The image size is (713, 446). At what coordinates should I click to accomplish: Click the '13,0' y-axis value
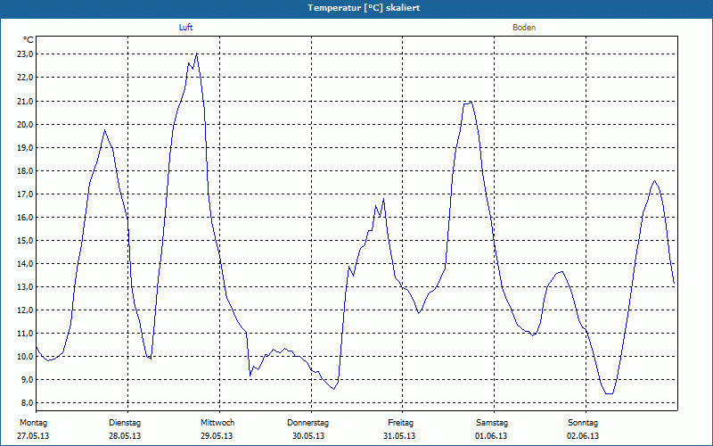[x=25, y=286]
